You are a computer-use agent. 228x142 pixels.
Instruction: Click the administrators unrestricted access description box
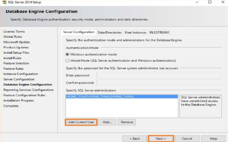[201, 106]
